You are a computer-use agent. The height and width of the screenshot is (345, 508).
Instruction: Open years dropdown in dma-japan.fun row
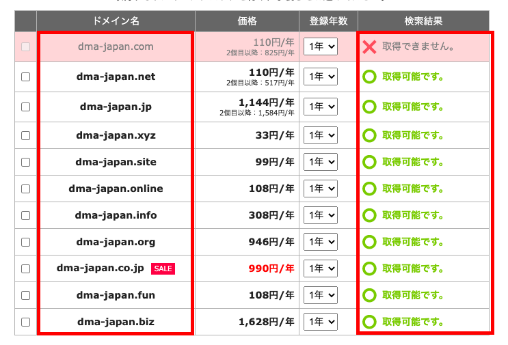pyautogui.click(x=321, y=295)
